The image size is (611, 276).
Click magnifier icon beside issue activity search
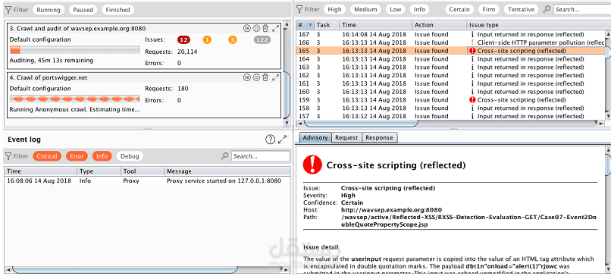click(547, 9)
